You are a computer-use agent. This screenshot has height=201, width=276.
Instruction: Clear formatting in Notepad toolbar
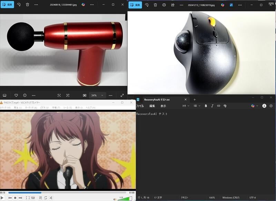(x=225, y=106)
